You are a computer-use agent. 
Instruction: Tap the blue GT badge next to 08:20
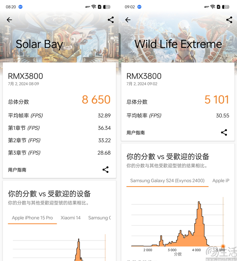(21, 7)
